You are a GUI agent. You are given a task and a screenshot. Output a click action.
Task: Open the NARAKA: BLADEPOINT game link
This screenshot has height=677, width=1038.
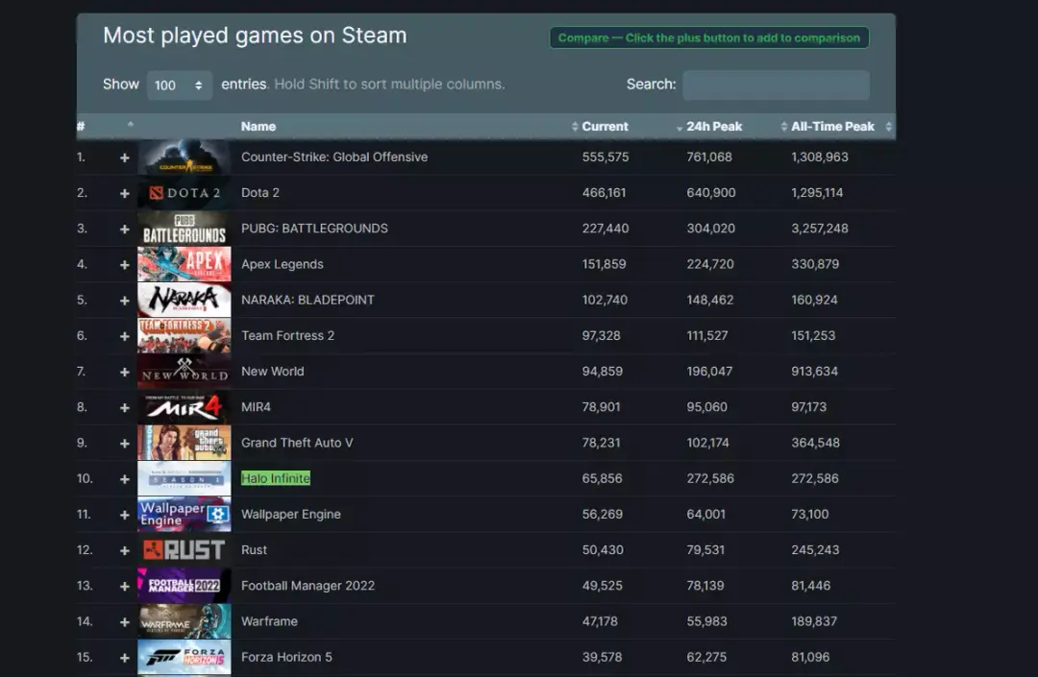308,301
